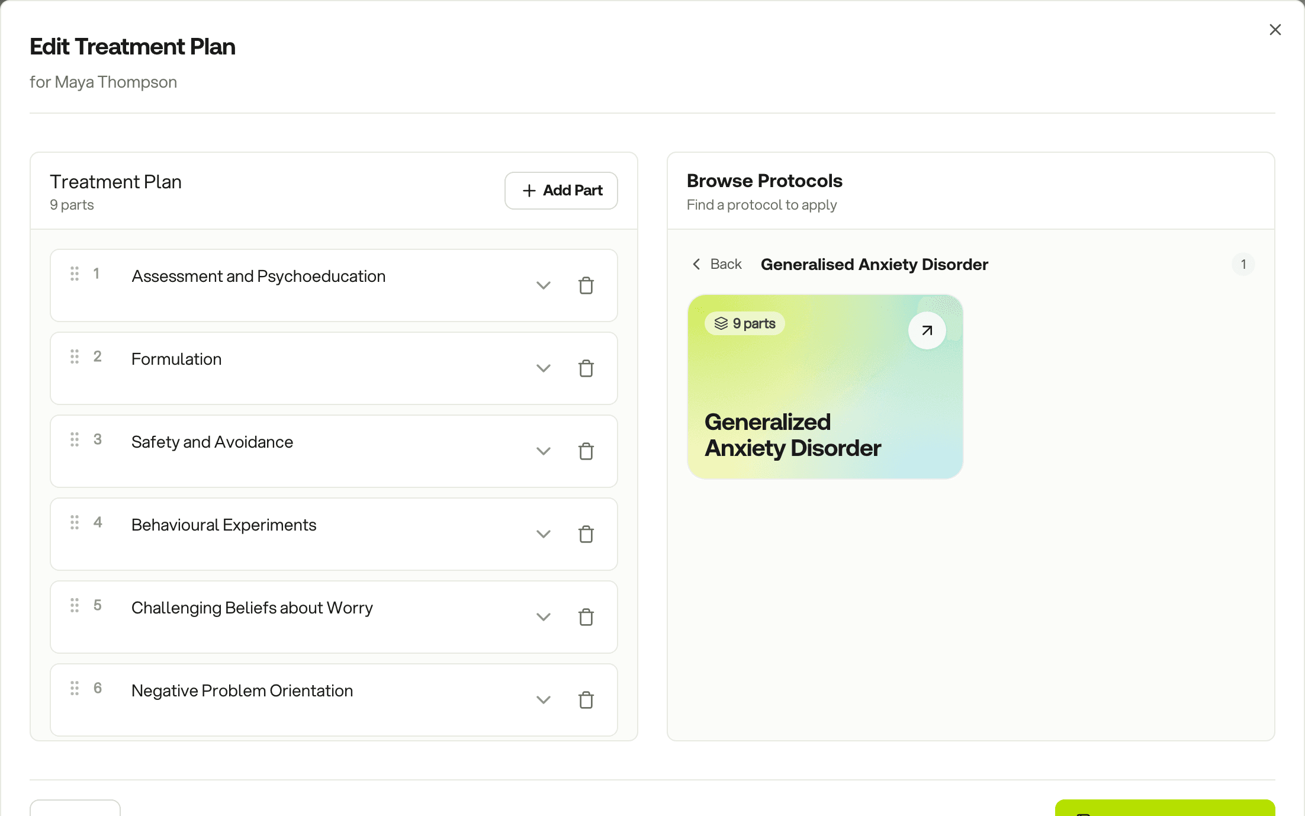
Task: Click Negative Problem Orientation title
Action: coord(242,690)
